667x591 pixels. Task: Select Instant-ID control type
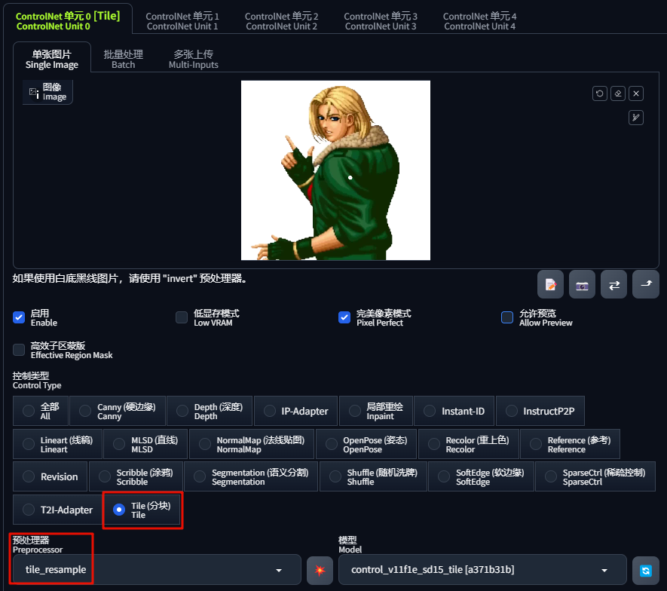[x=454, y=411]
